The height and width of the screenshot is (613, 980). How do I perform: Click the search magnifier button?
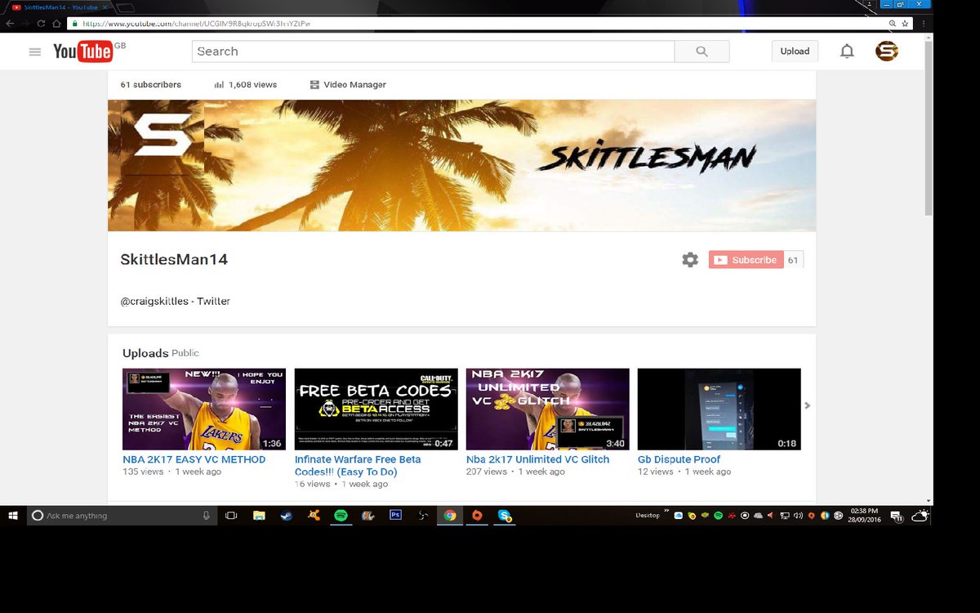click(702, 51)
